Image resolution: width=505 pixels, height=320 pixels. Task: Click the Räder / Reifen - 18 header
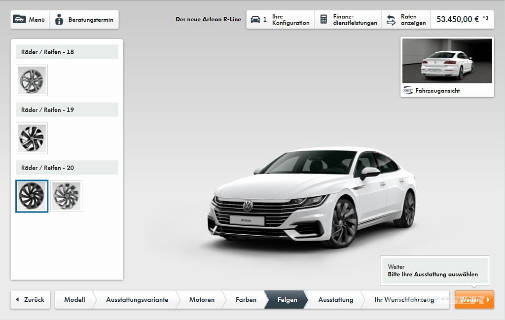[67, 52]
